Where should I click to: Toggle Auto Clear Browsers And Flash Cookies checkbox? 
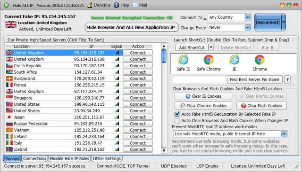point(177,121)
